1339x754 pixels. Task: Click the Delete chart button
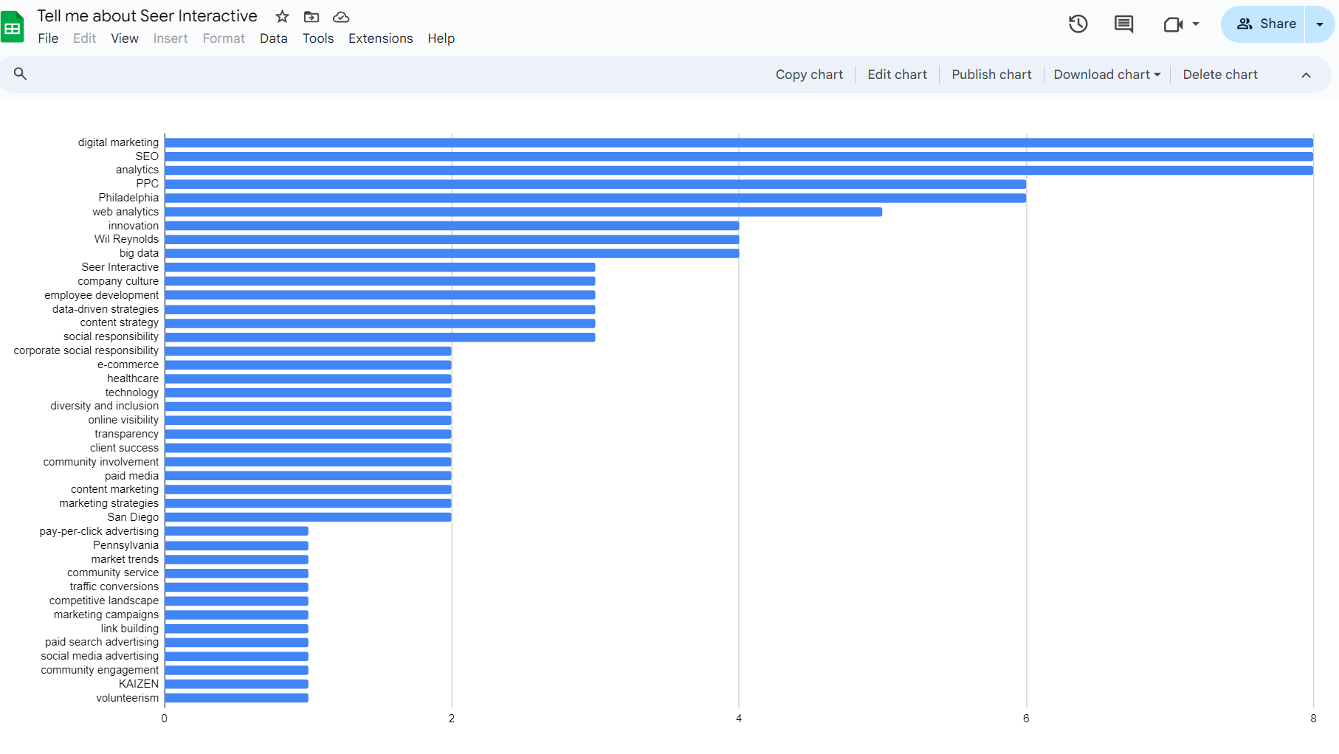pos(1220,75)
